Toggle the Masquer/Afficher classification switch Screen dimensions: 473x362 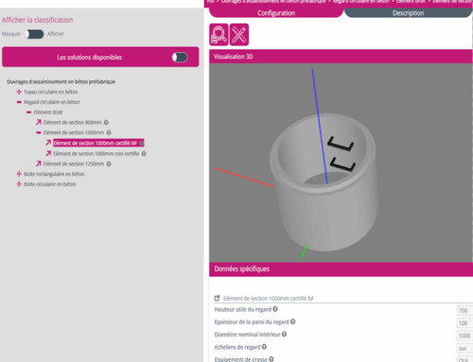tap(34, 34)
